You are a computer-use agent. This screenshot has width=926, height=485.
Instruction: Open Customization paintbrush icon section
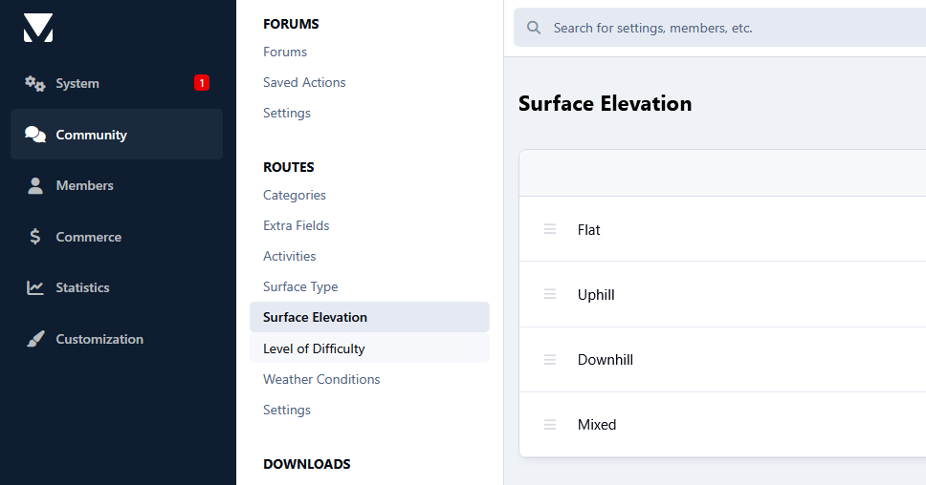click(x=35, y=339)
